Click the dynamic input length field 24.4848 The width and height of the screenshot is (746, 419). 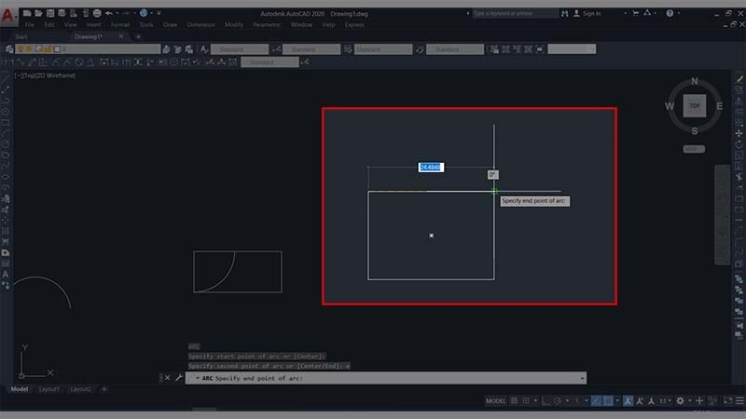pos(431,168)
